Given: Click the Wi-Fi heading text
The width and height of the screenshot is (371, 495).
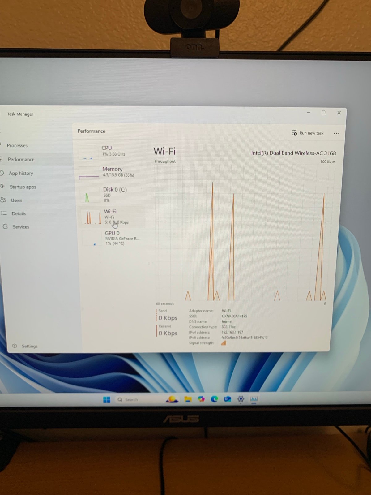Looking at the screenshot, I should [x=164, y=151].
